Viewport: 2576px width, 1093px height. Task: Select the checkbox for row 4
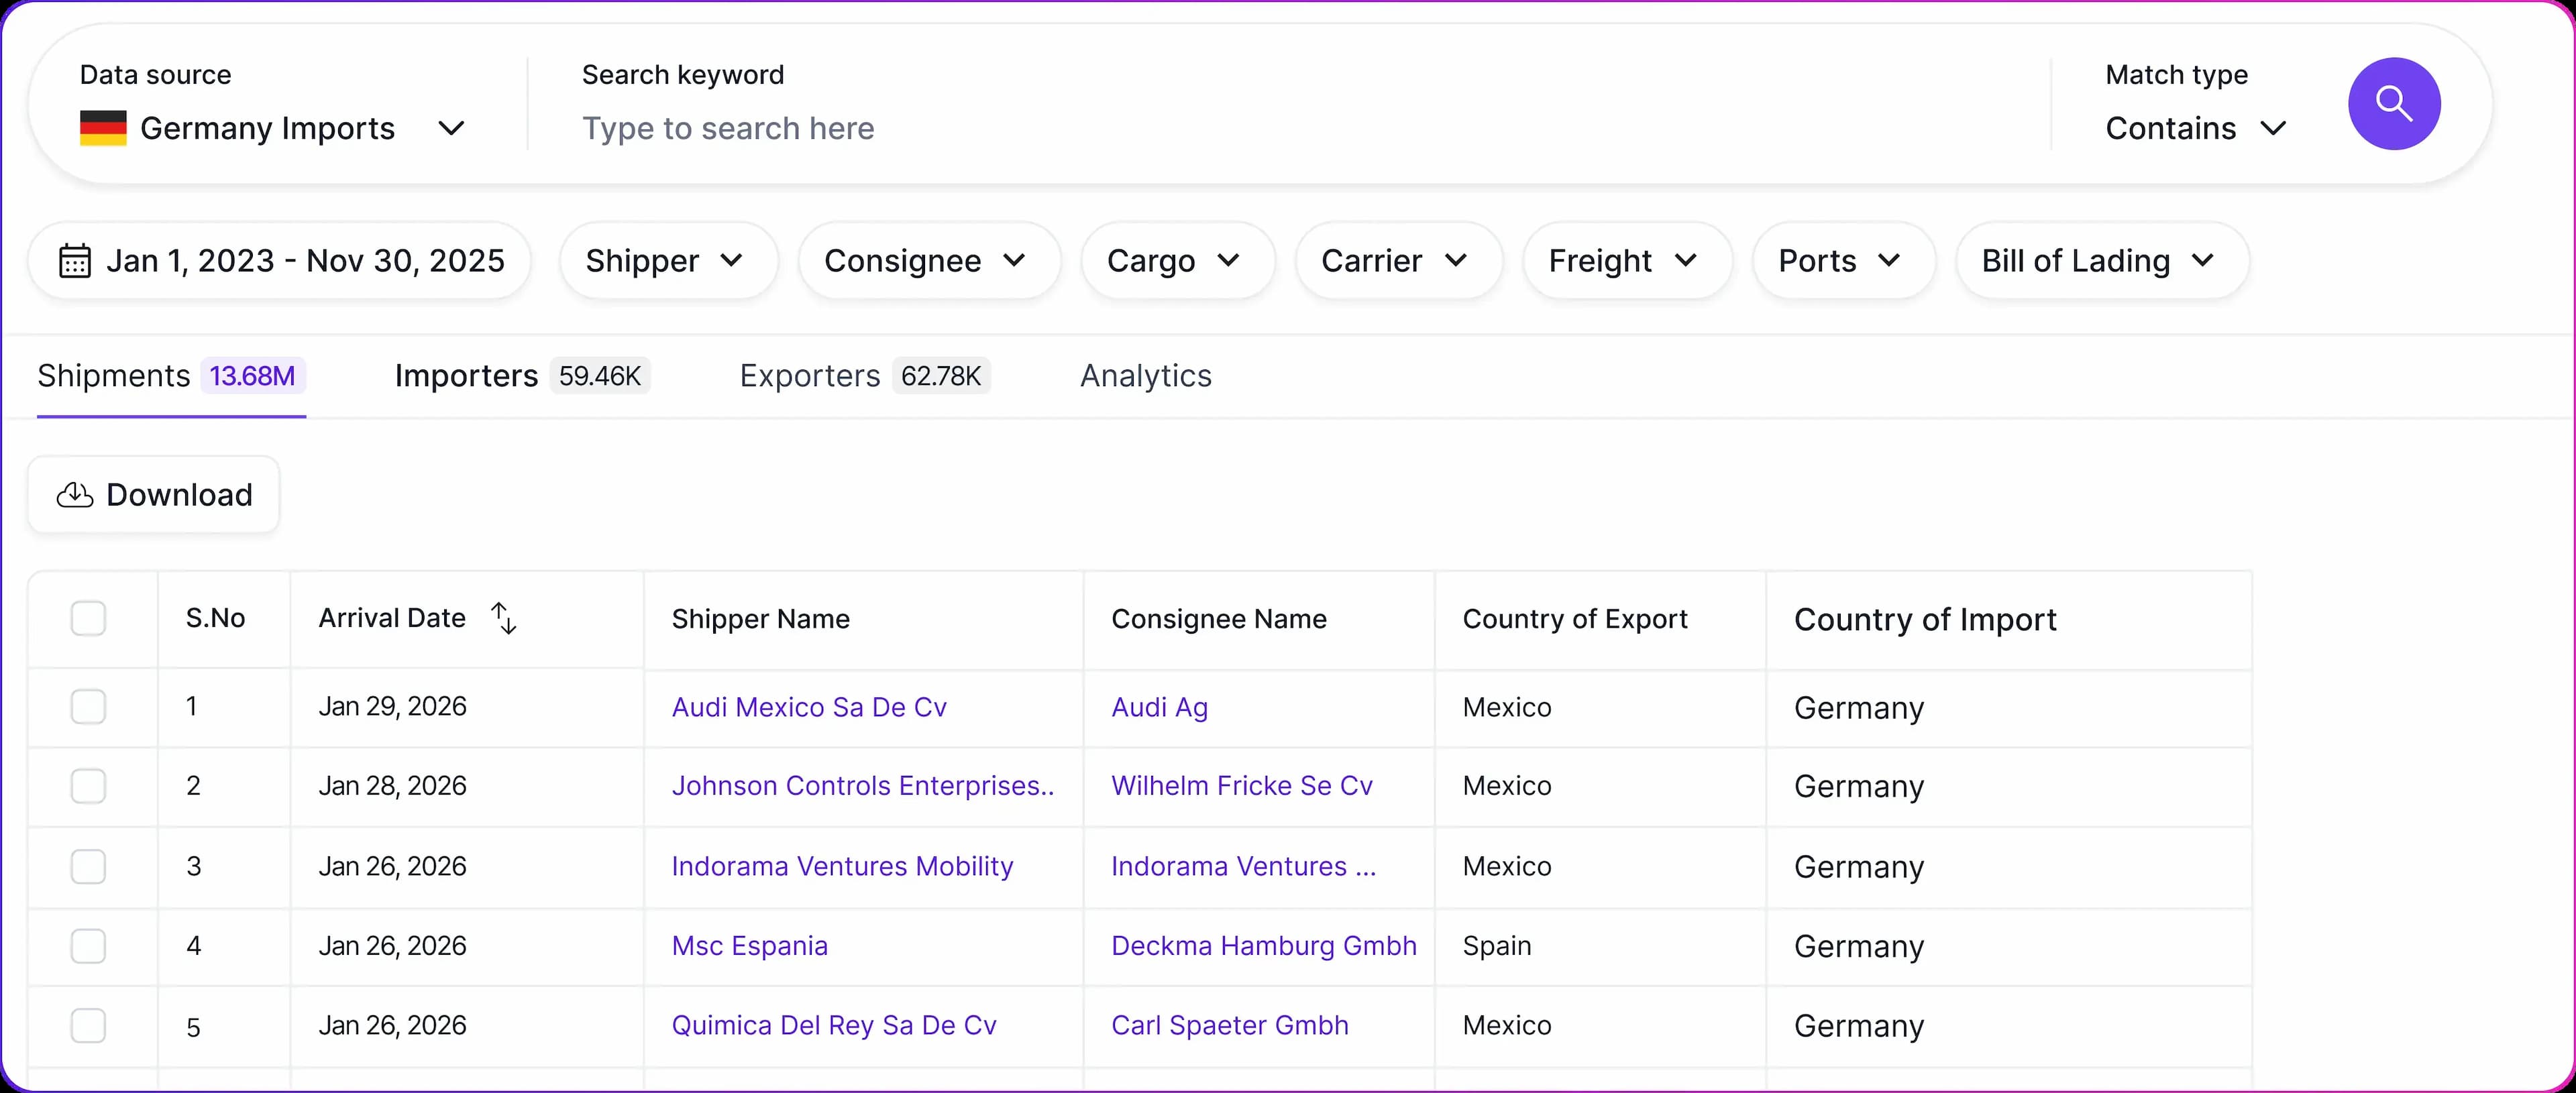point(88,946)
